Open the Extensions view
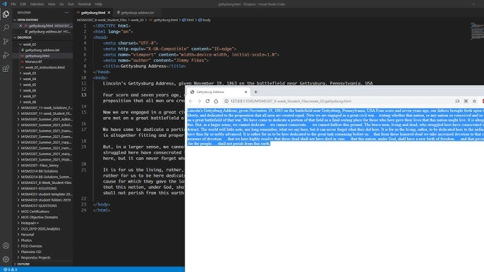The image size is (484, 272). click(x=6, y=68)
